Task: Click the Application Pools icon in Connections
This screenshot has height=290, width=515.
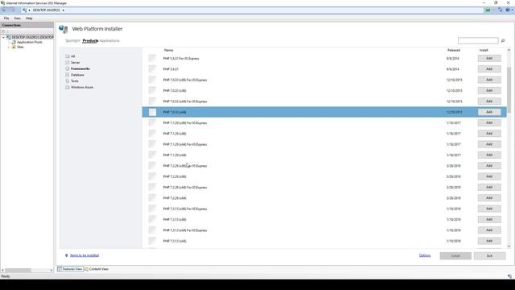Action: coord(14,42)
